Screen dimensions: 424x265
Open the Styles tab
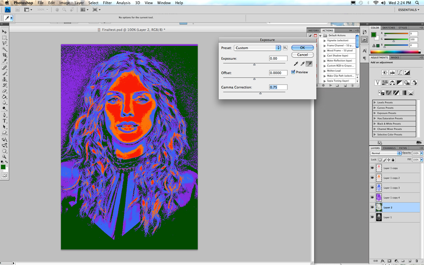pos(403,28)
